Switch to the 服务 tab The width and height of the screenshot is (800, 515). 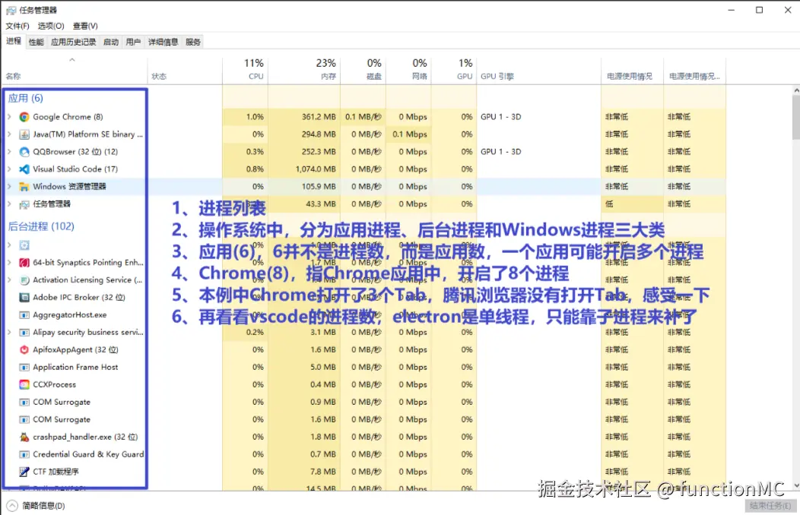pos(193,43)
